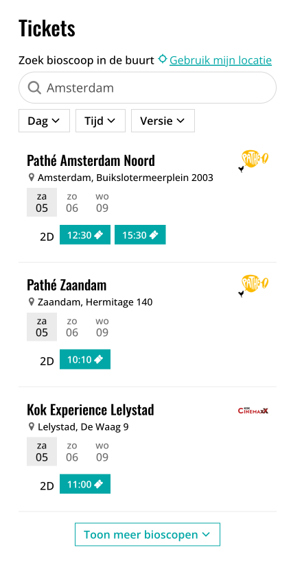Screen dimensions: 302x567
Task: Click map pin beside Lelystad De Waag address
Action: pos(32,427)
